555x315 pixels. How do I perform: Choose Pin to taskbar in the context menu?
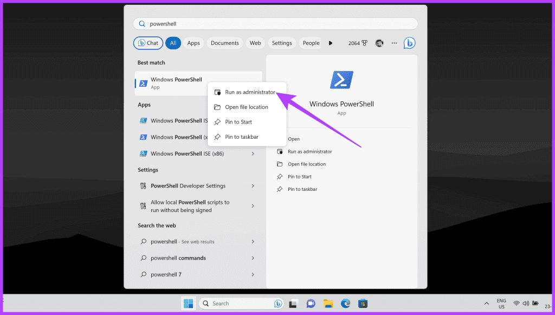coord(247,137)
